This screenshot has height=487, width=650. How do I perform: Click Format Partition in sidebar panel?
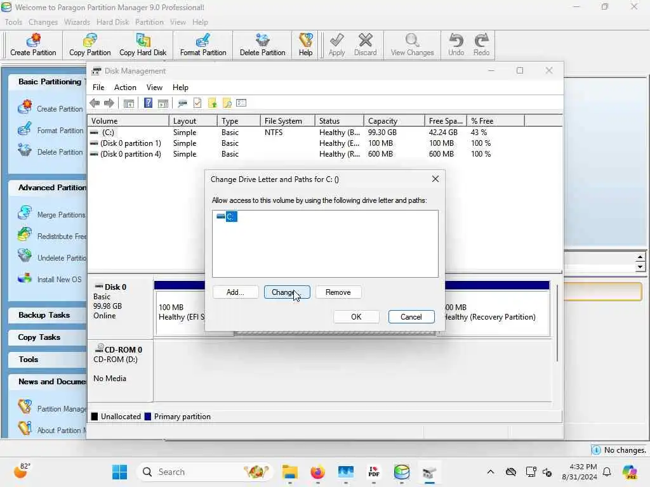point(51,130)
